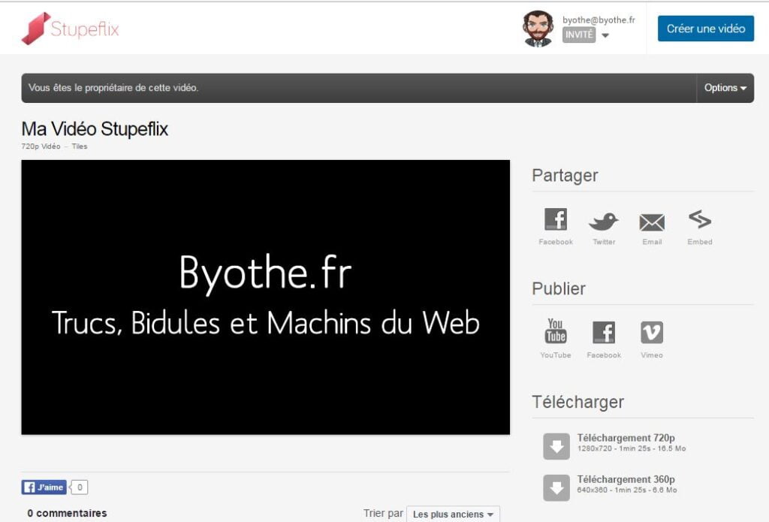The width and height of the screenshot is (769, 522).
Task: Click the 360p download arrow icon
Action: (556, 487)
